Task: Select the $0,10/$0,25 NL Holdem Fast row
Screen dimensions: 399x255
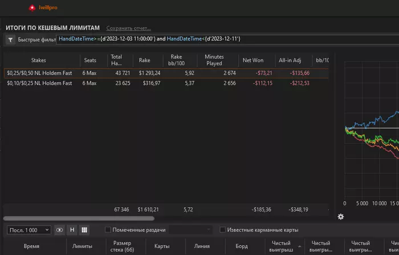Action: click(166, 83)
